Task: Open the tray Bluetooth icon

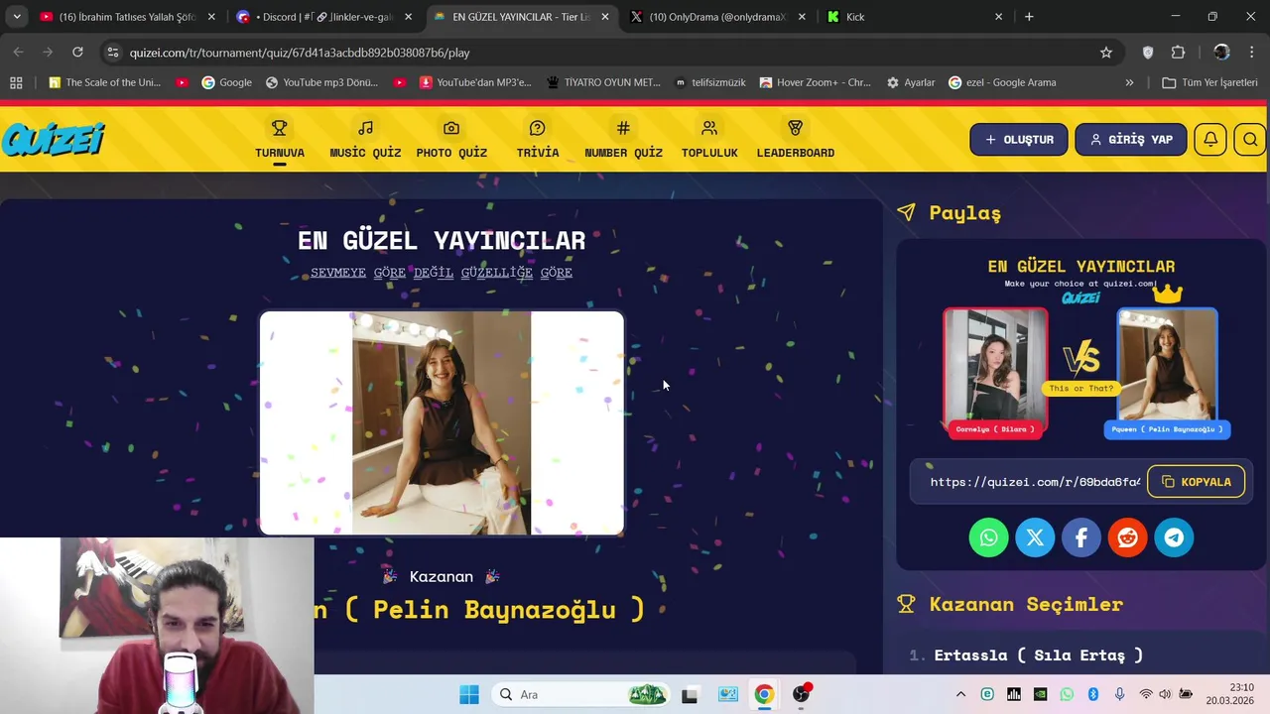Action: click(x=1092, y=694)
